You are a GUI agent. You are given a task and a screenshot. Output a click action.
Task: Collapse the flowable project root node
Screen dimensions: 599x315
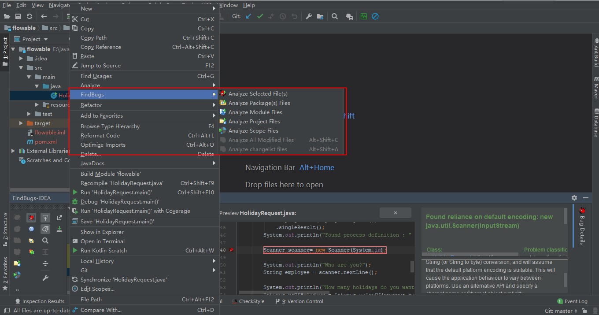point(13,49)
